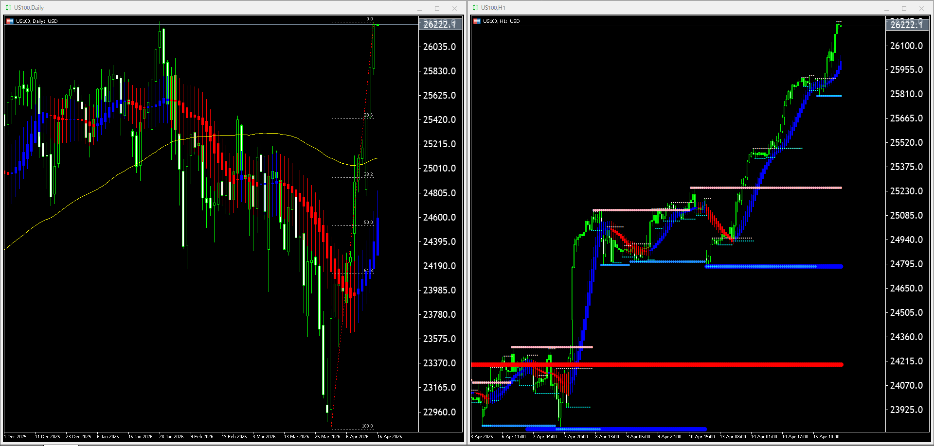This screenshot has width=934, height=446.
Task: Click the 26100.0 price on the H1 axis
Action: (x=906, y=46)
